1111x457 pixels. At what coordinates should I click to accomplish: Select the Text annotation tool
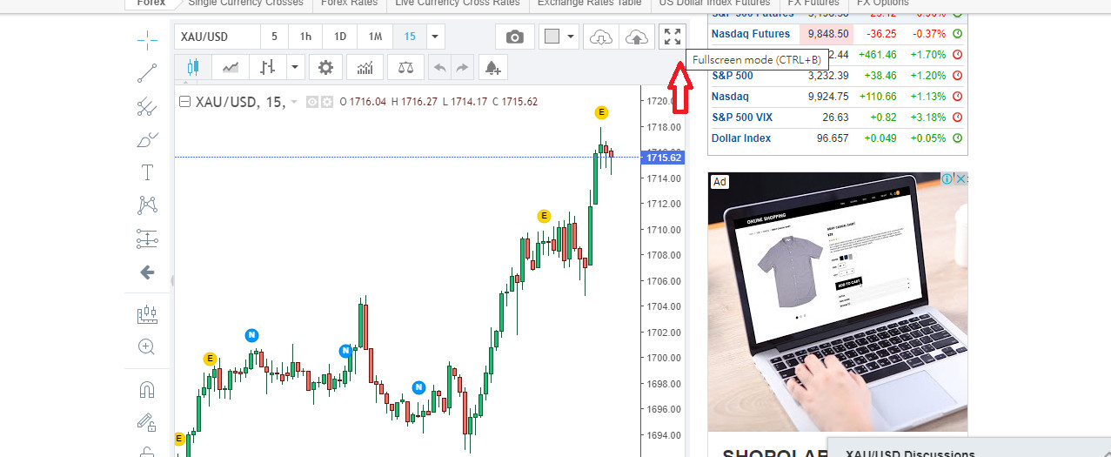(147, 172)
